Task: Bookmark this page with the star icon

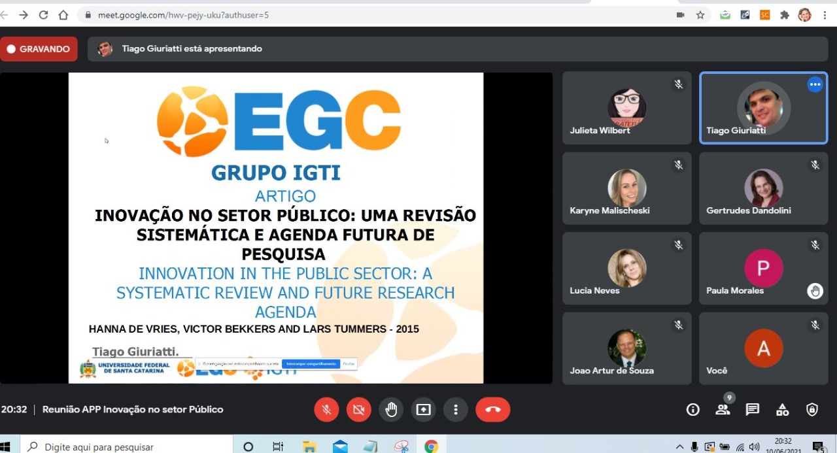Action: click(700, 14)
